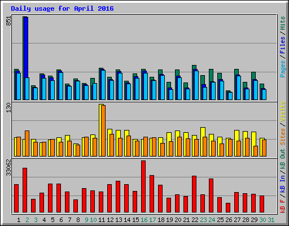Click green day label 31
This screenshot has width=289, height=226.
pos(271,220)
